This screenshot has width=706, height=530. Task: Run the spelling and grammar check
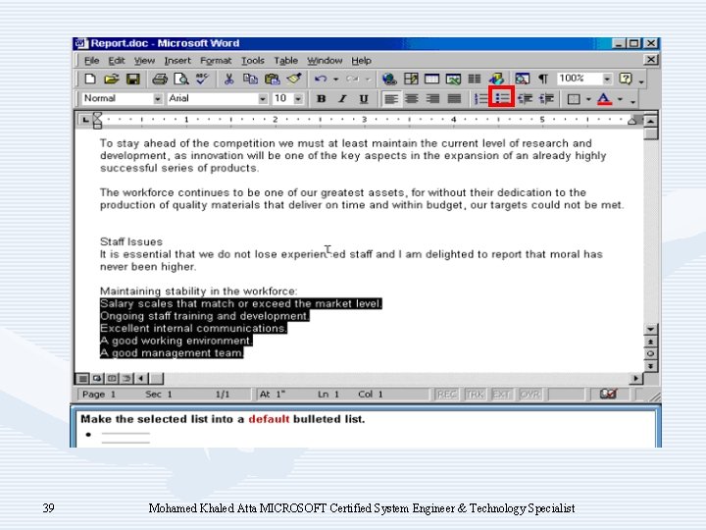(x=202, y=79)
